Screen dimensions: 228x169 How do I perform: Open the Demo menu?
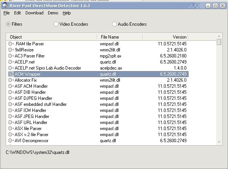(53, 13)
